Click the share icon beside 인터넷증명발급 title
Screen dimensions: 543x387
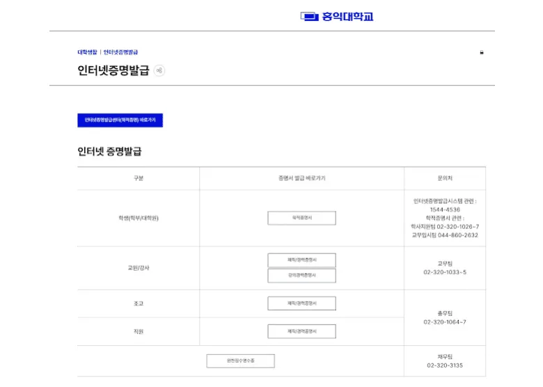[159, 70]
